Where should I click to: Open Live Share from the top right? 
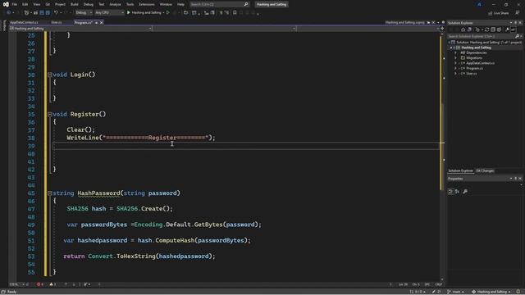(498, 13)
